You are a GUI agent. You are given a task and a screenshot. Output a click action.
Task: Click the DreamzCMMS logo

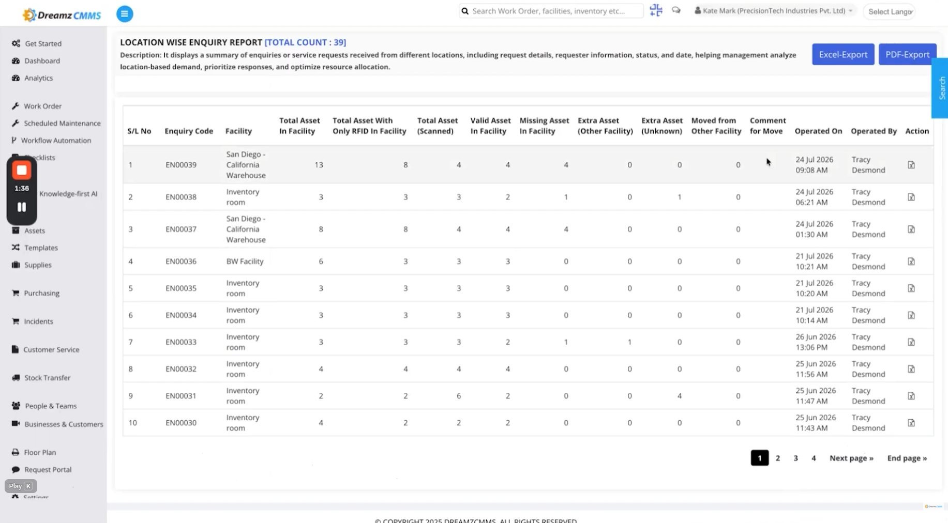coord(62,15)
